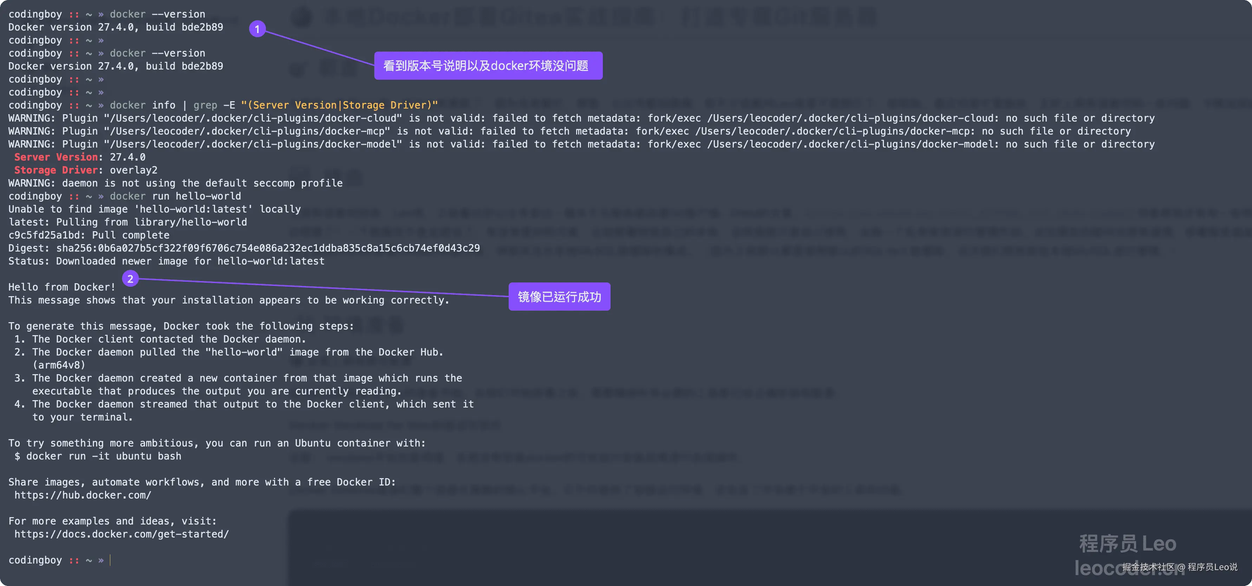Screen dimensions: 1252x586
Task: Click the purple number 1 annotation badge
Action: 257,29
